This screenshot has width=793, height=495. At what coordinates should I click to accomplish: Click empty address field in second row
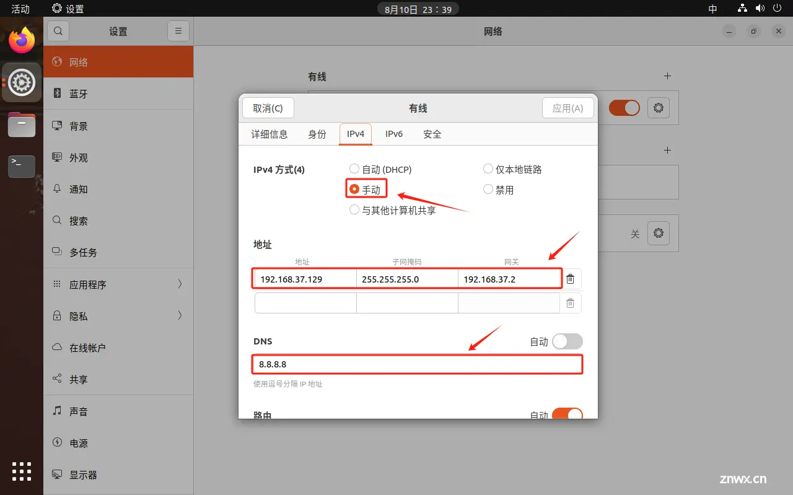pos(305,303)
